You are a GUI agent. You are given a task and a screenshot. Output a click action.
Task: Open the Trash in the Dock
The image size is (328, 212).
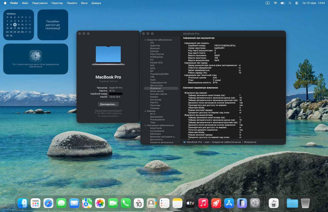pyautogui.click(x=305, y=203)
